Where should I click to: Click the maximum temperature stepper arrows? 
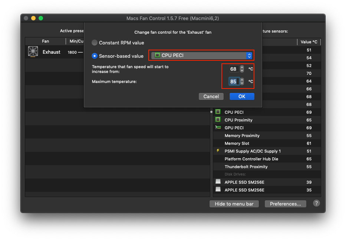coord(242,81)
